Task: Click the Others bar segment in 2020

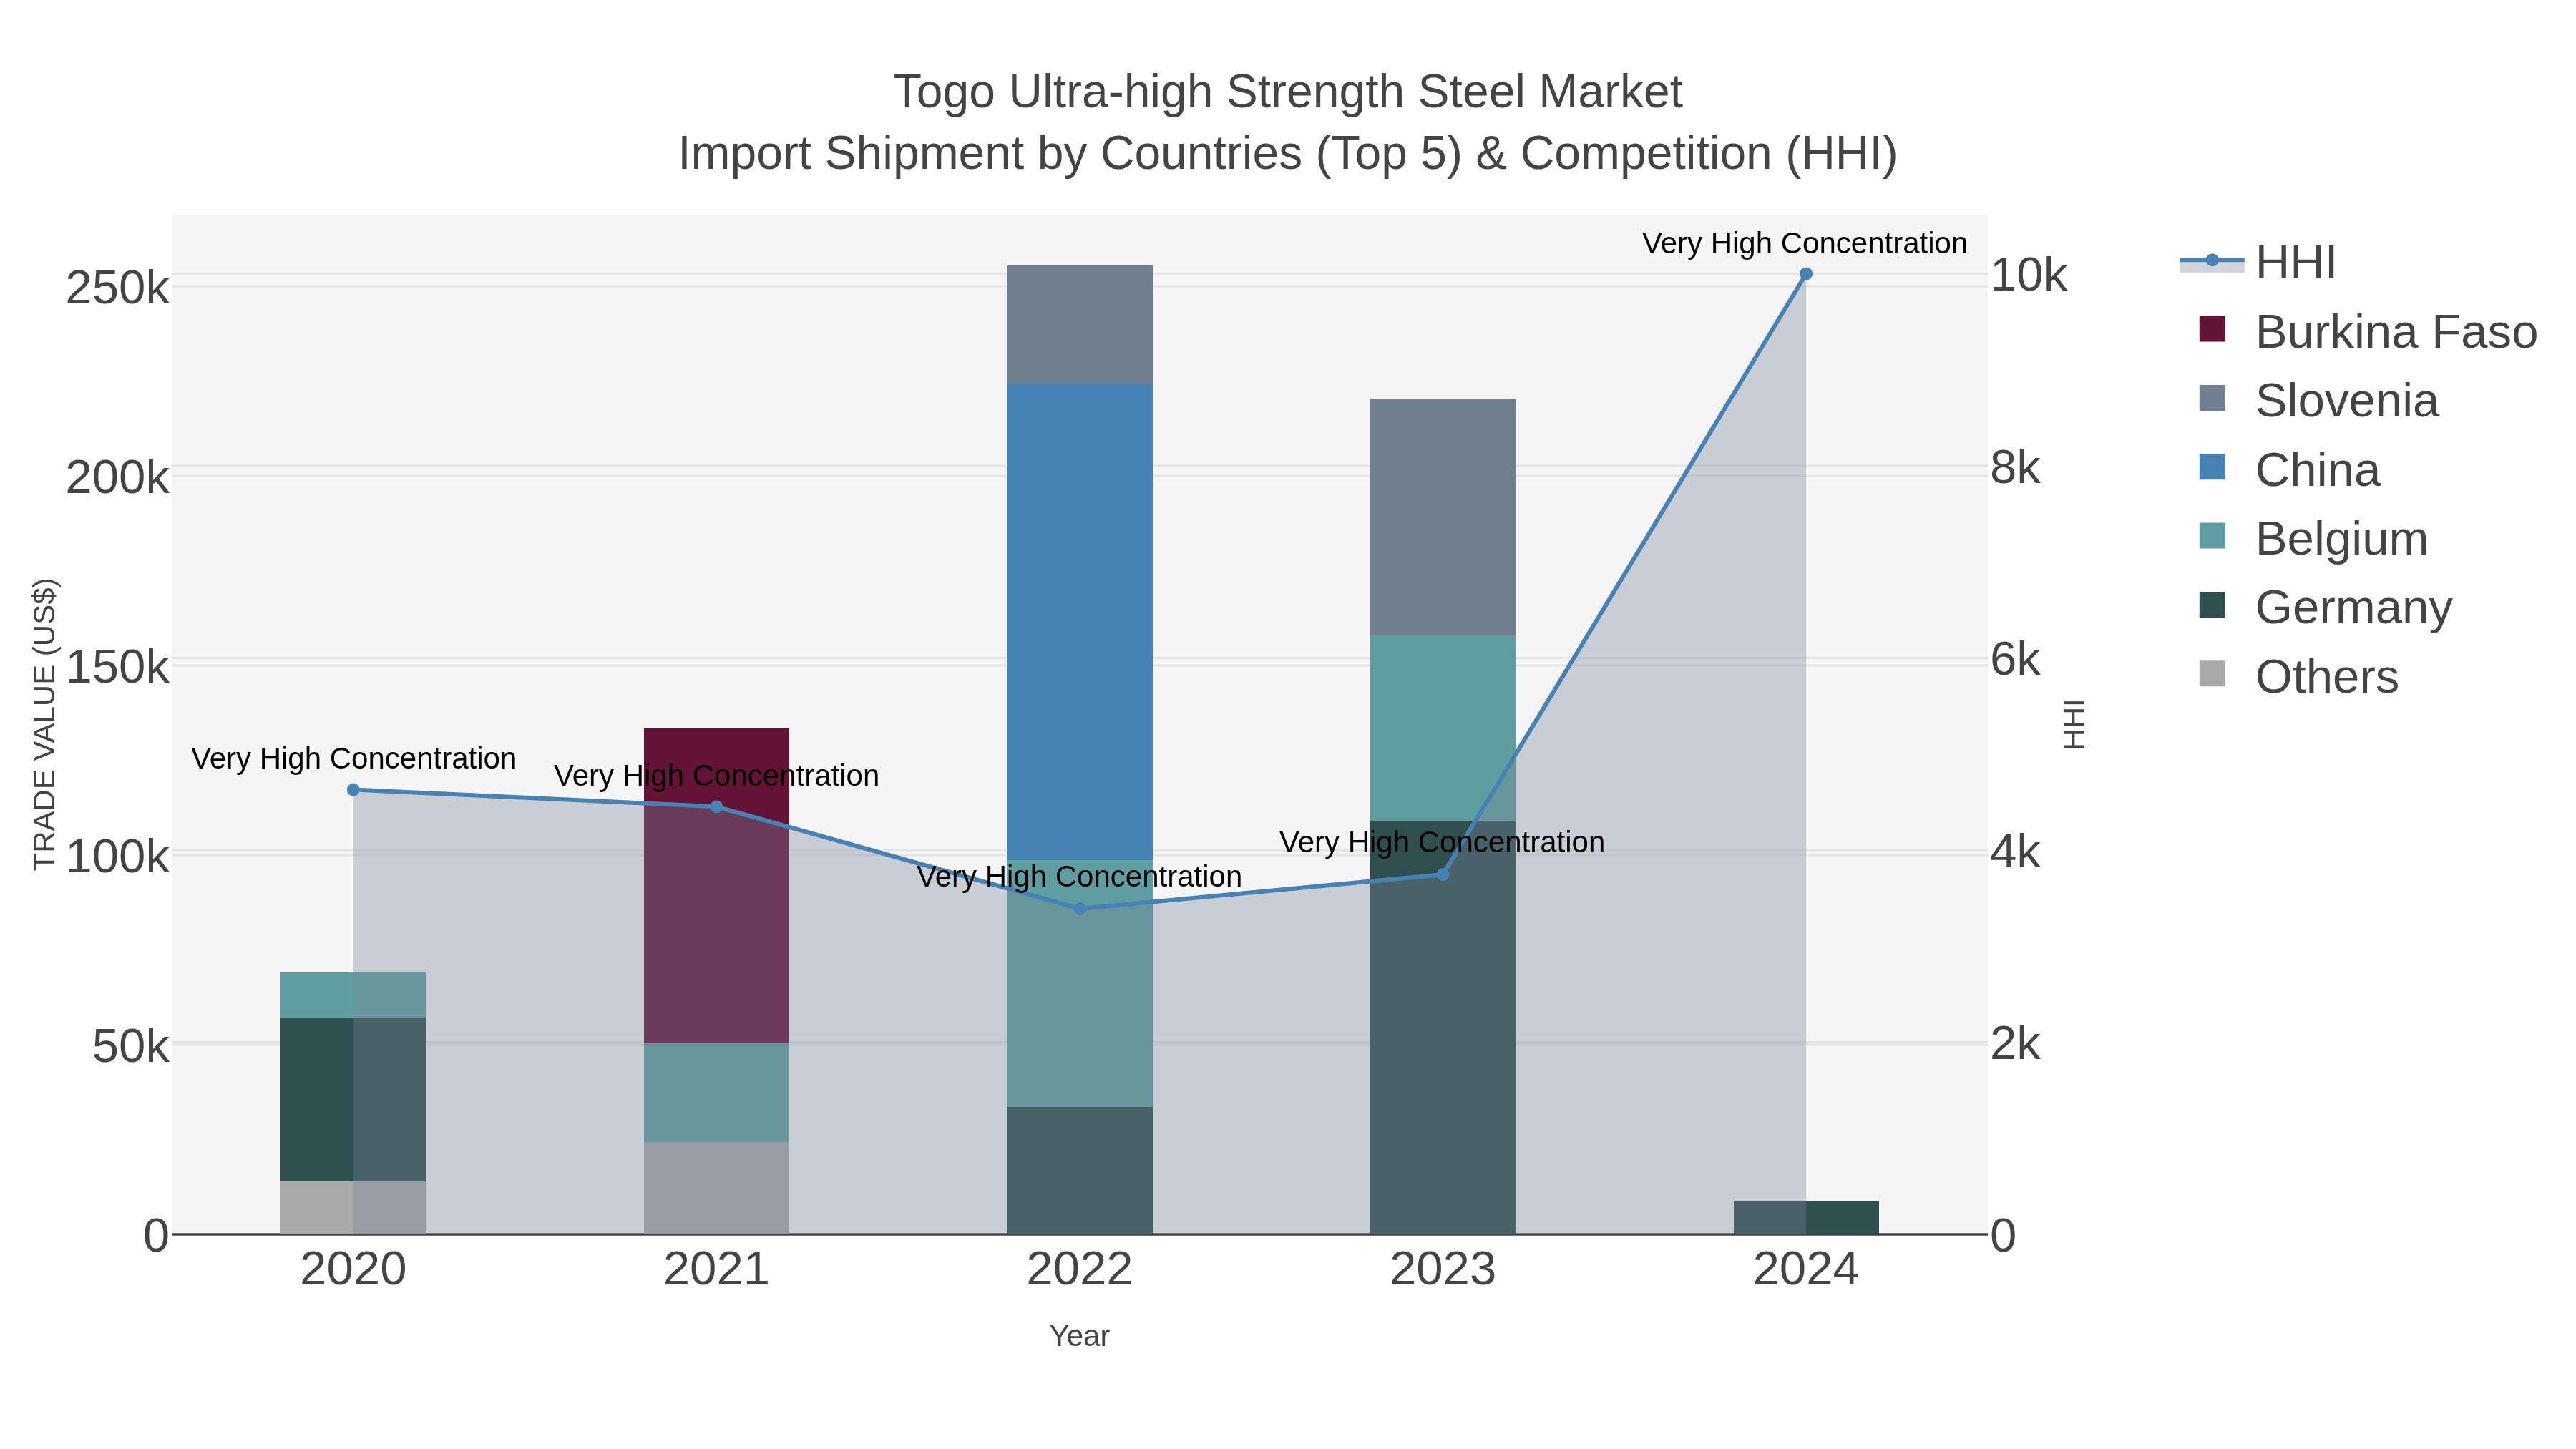Action: coord(353,1208)
